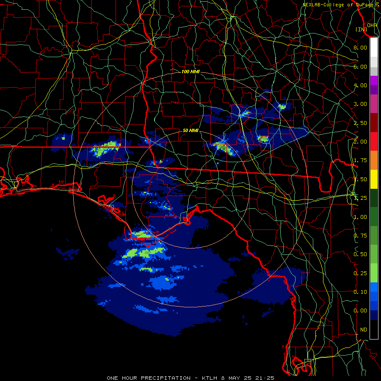The height and width of the screenshot is (381, 381).
Task: Click the 4.00 legend value
Action: (x=360, y=85)
